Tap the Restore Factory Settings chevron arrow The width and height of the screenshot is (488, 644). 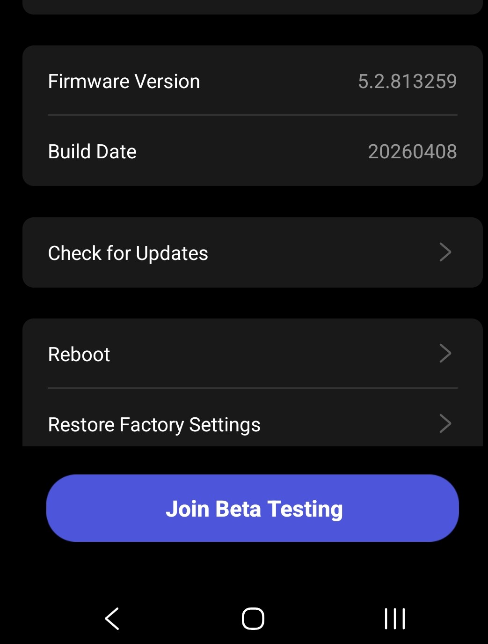coord(445,424)
